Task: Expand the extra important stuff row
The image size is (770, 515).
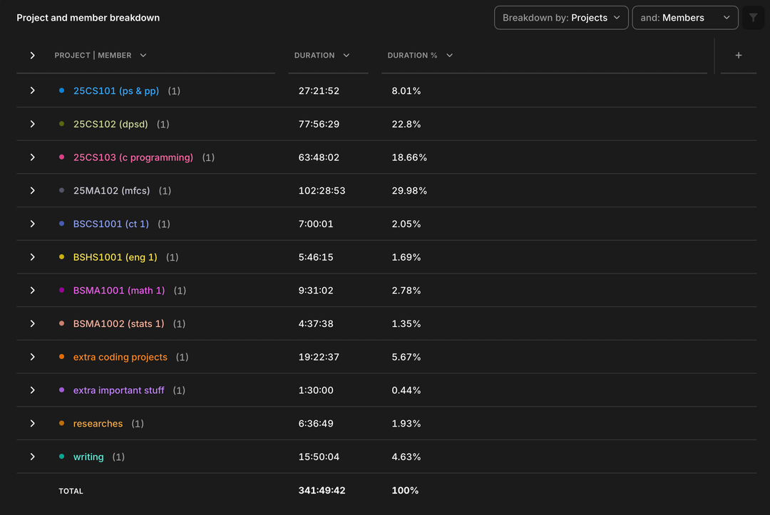Action: point(33,390)
